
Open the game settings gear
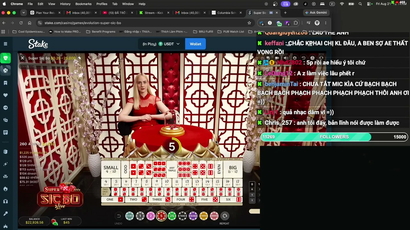coord(295,58)
